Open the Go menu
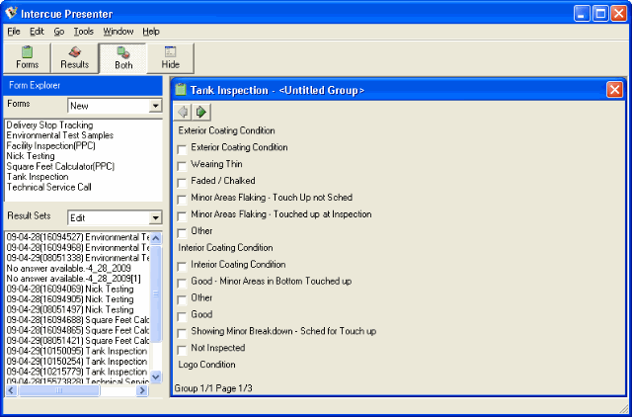The height and width of the screenshot is (417, 632). (x=59, y=32)
